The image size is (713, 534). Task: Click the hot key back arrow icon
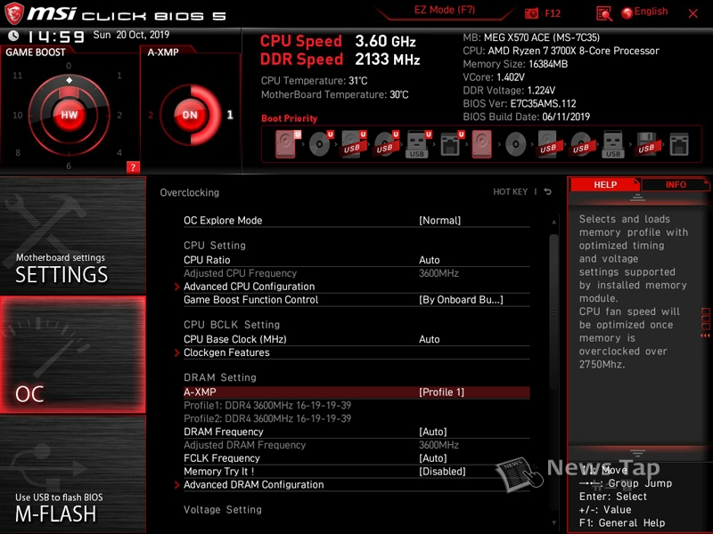click(547, 192)
